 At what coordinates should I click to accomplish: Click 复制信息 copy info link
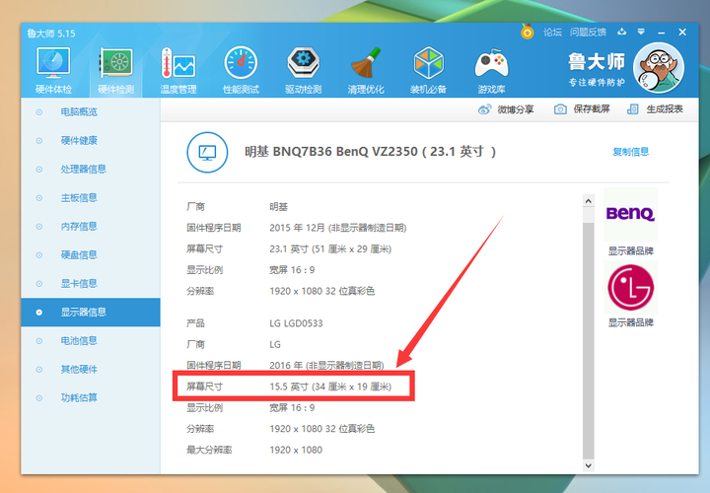coord(631,152)
